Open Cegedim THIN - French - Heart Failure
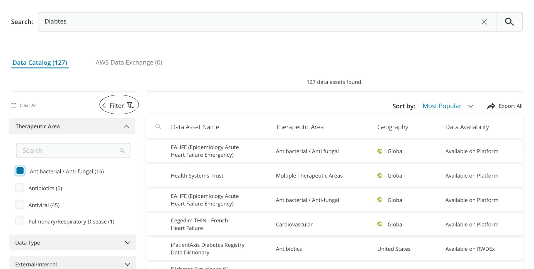 [201, 224]
